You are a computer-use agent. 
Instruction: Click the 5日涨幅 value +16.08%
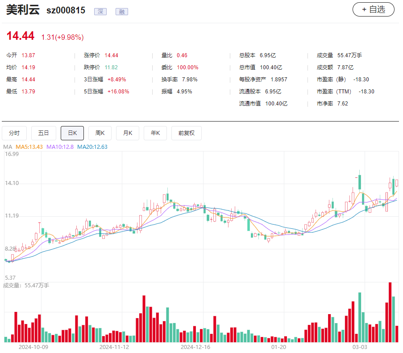point(118,92)
